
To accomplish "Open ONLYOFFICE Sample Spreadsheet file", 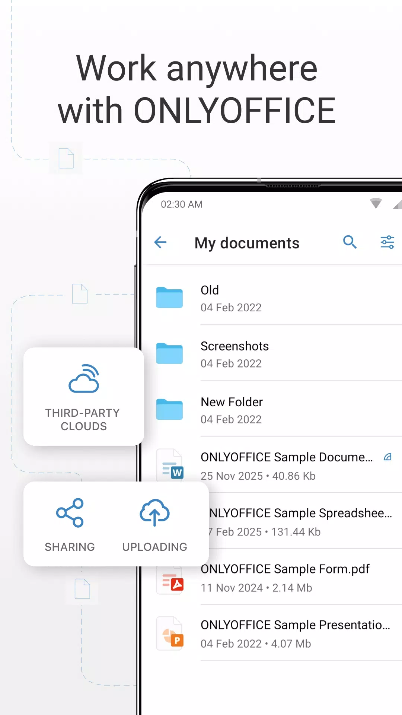I will (x=300, y=513).
